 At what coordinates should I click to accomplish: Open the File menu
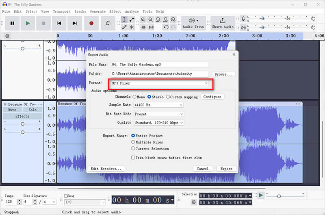pos(6,12)
